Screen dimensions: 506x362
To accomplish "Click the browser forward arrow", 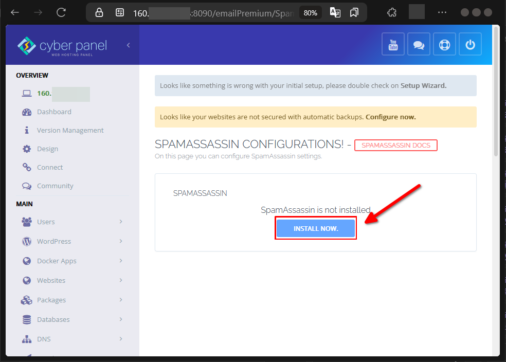I will pos(38,12).
